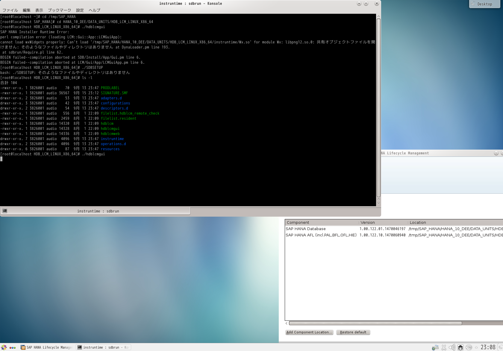Click 'SIGNATURE.SMF' in terminal listing
503x351 pixels.
(x=114, y=93)
